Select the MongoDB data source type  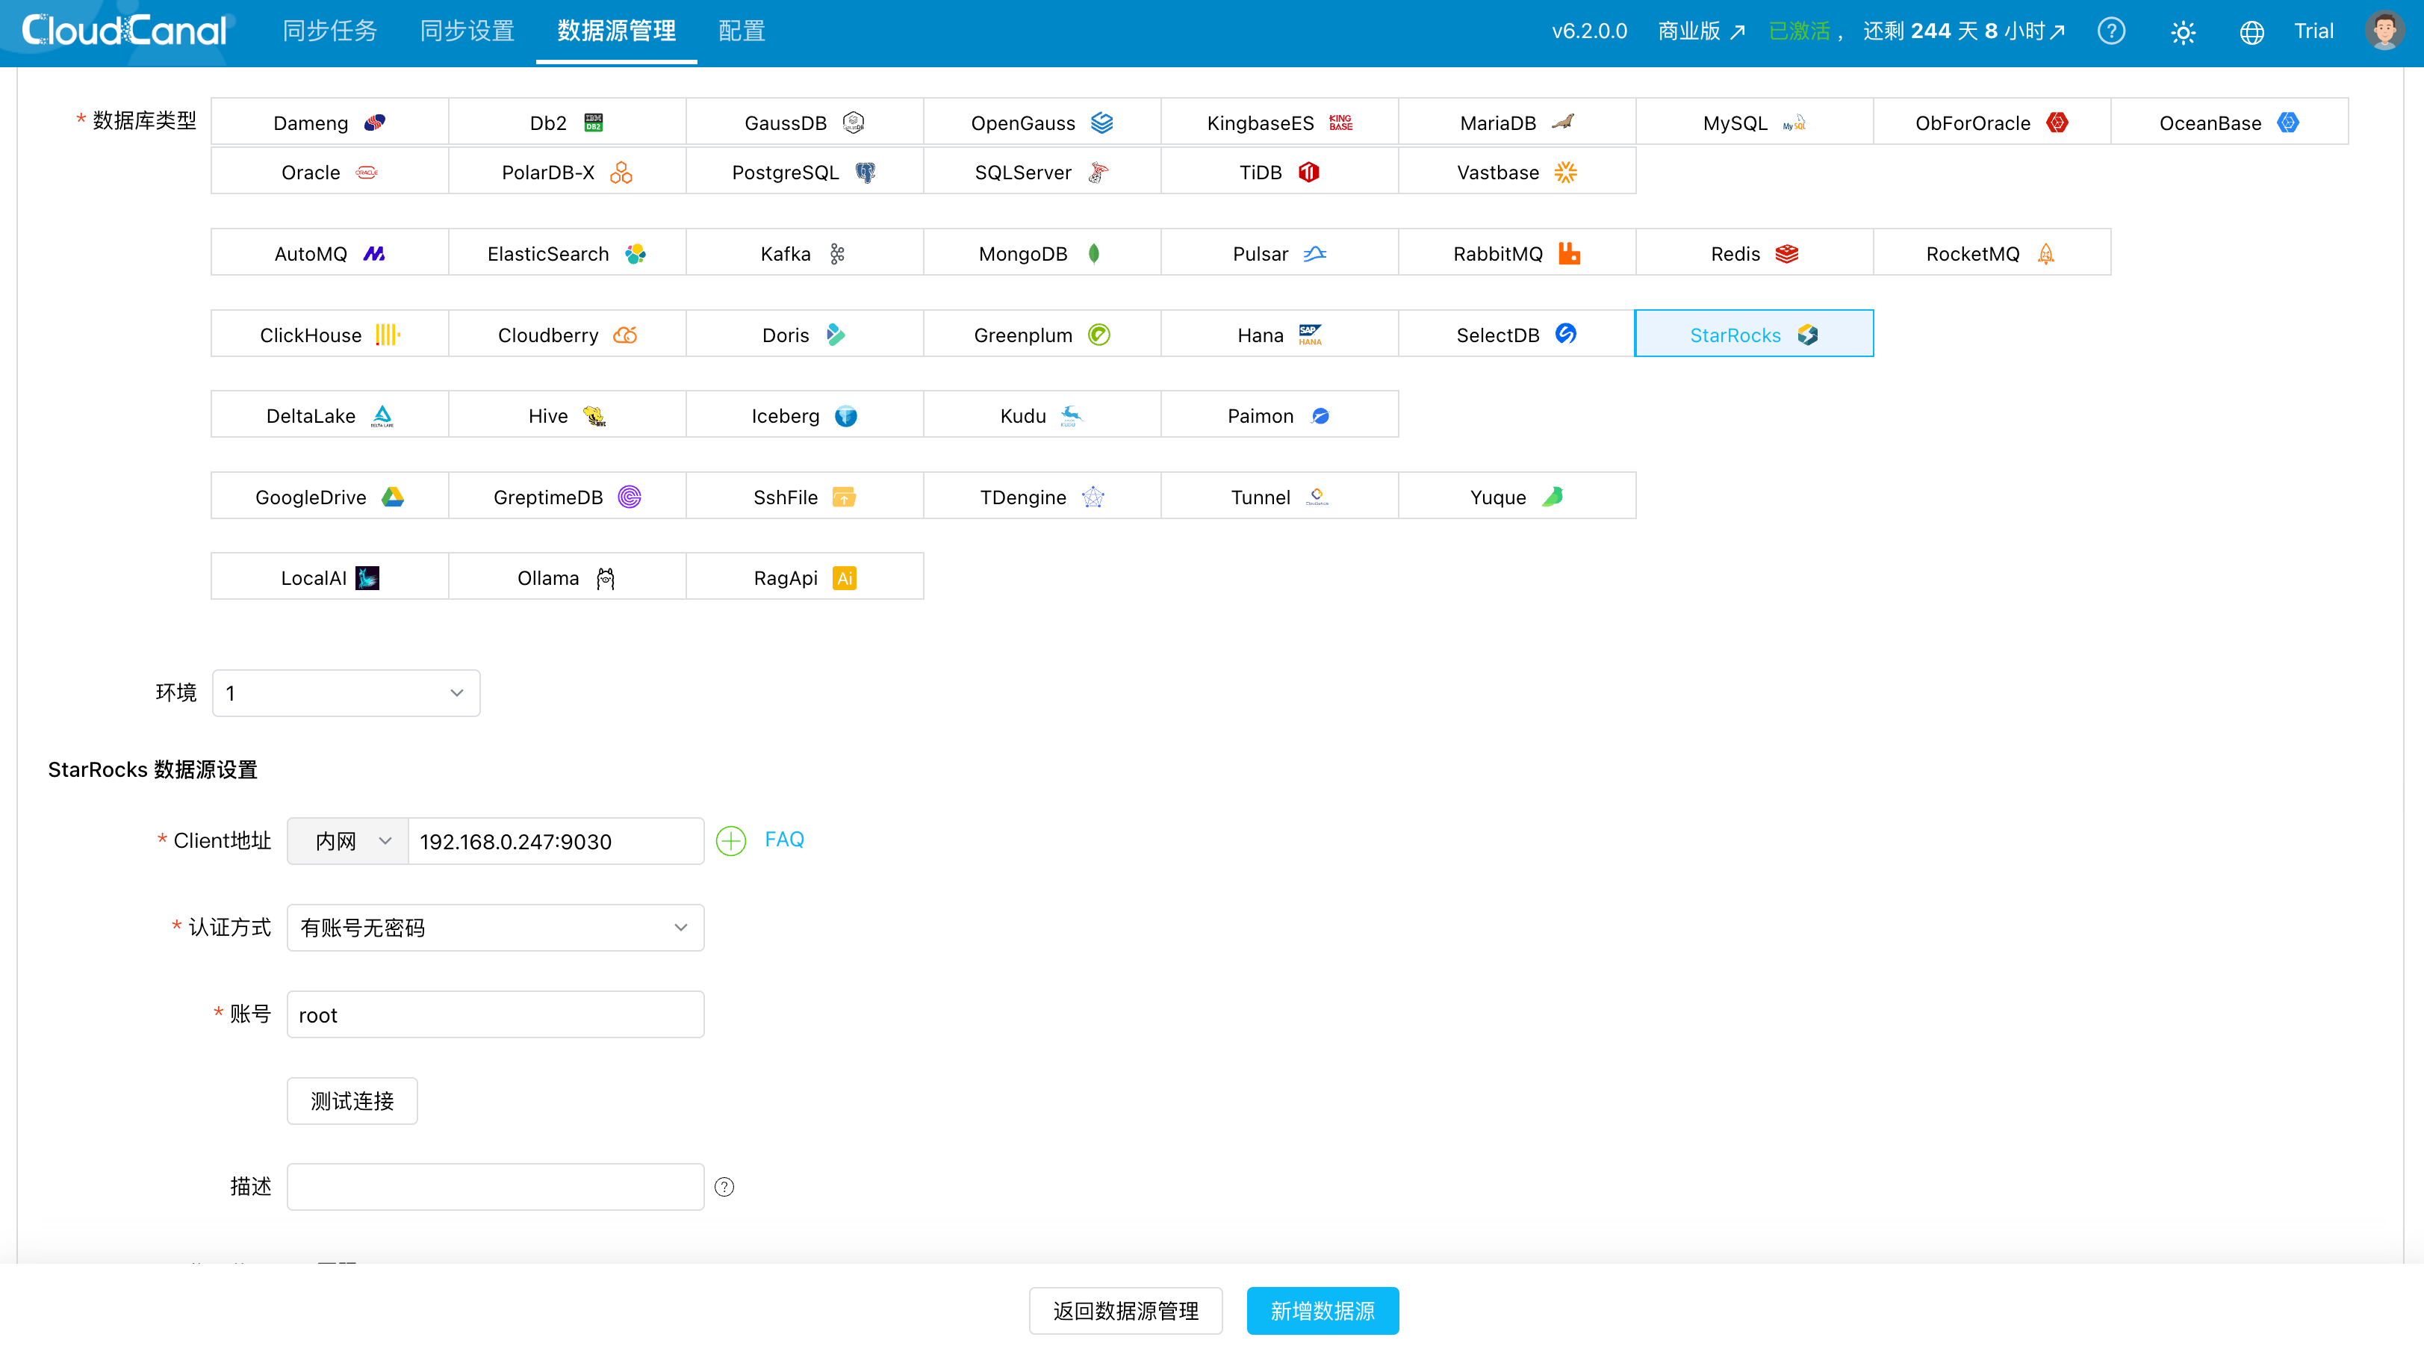[1042, 253]
